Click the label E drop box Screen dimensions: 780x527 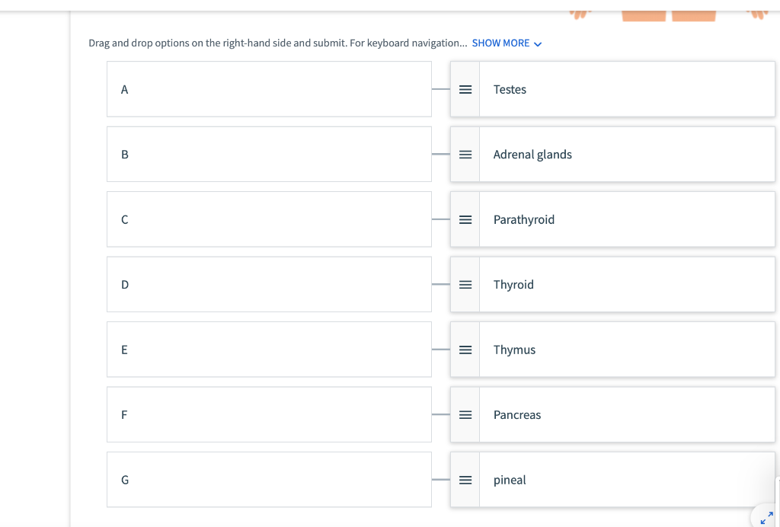tap(269, 350)
